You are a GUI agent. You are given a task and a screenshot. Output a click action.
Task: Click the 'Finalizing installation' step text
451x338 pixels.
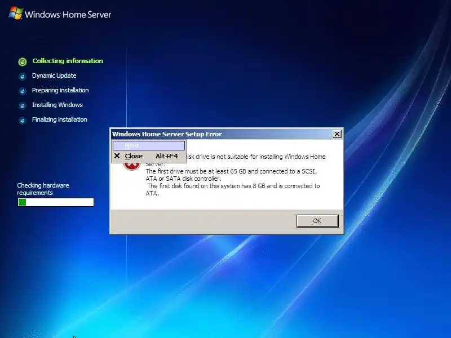coord(60,119)
